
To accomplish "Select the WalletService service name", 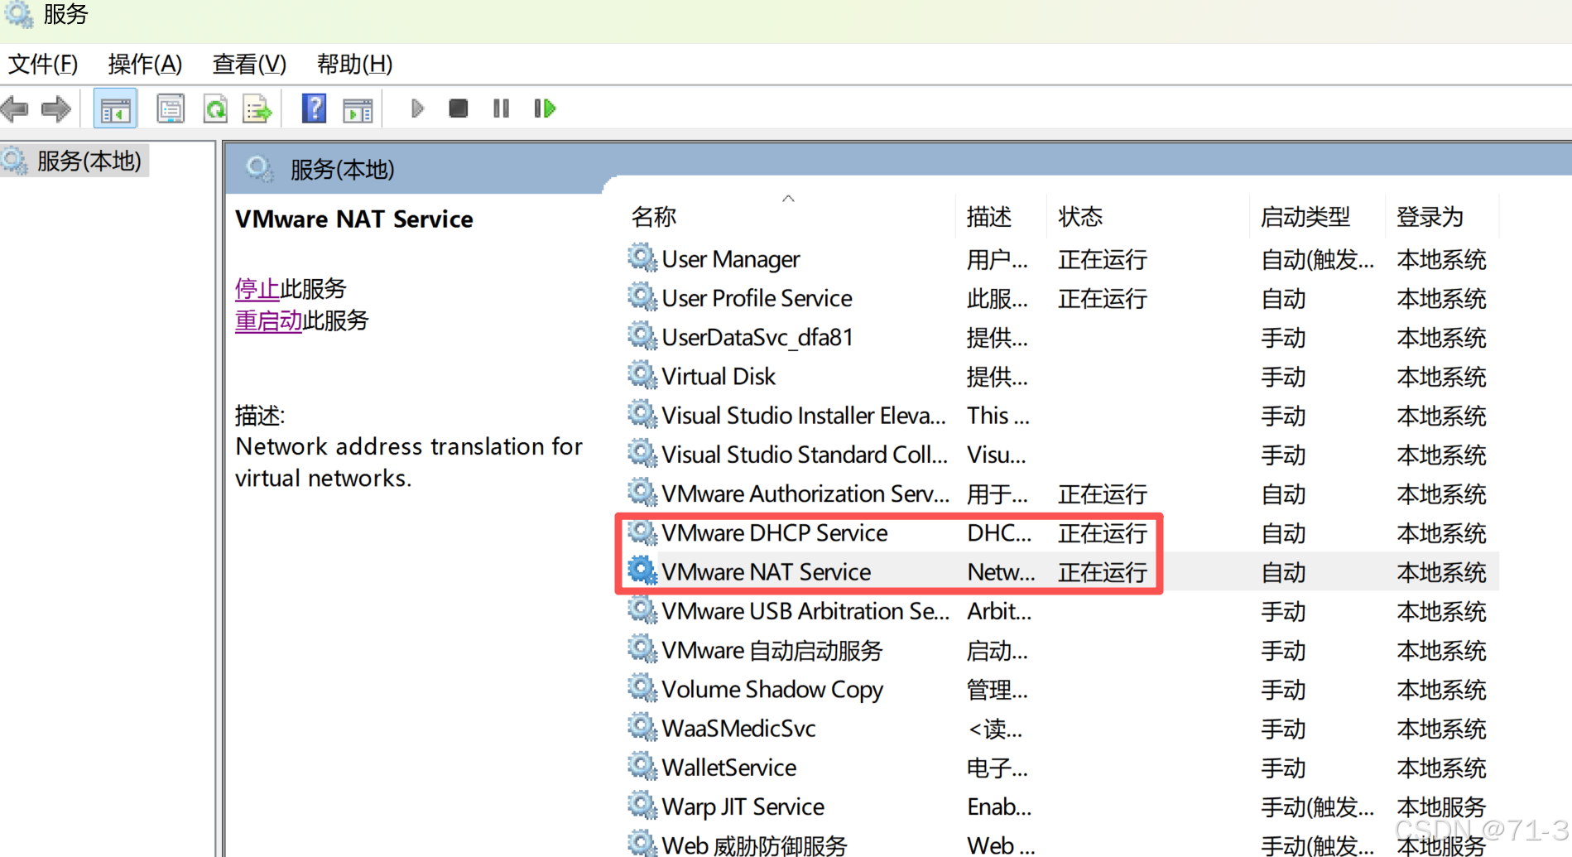I will (728, 768).
